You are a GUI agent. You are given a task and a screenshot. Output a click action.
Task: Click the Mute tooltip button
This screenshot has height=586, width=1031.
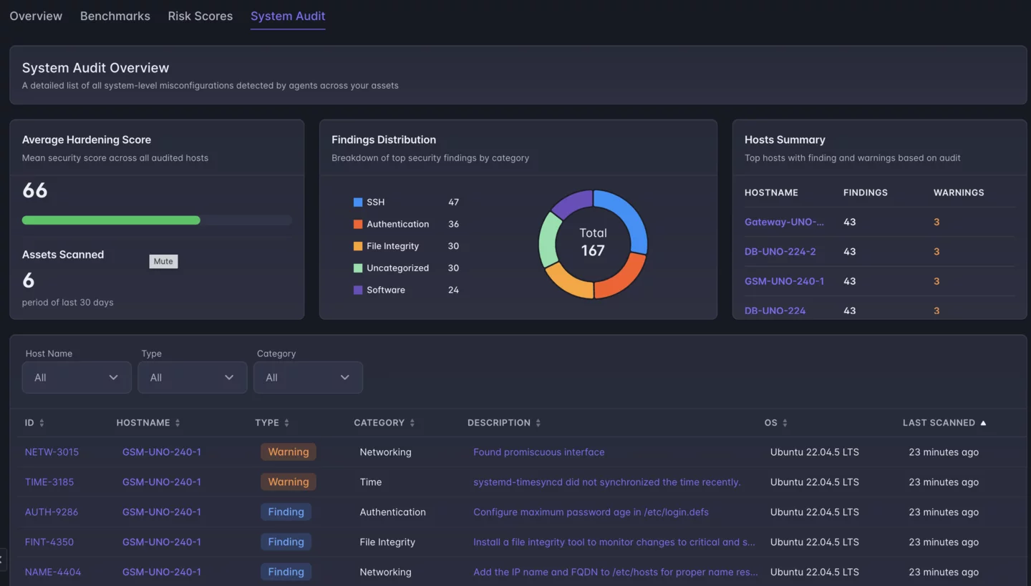click(x=163, y=261)
